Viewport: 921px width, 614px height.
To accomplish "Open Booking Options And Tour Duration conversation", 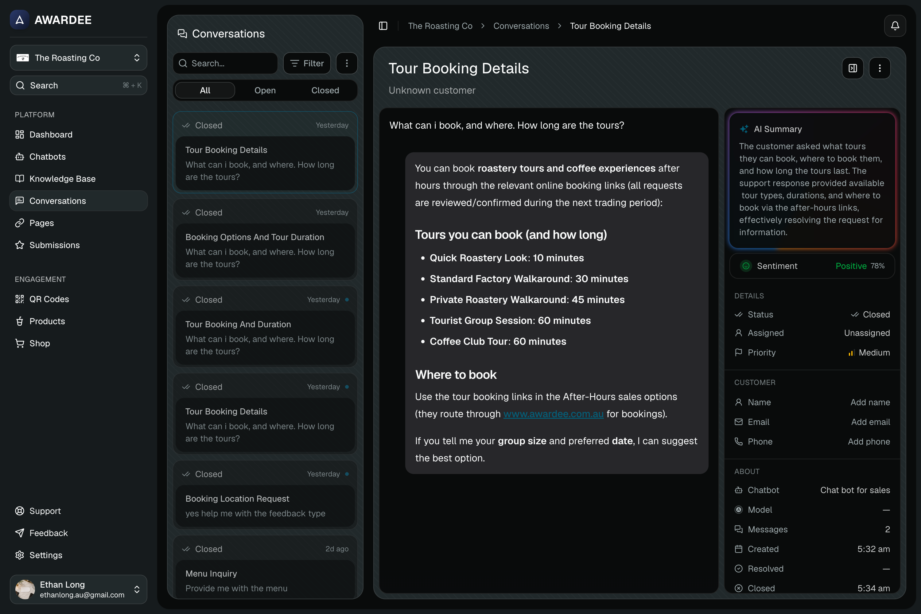I will (x=265, y=239).
